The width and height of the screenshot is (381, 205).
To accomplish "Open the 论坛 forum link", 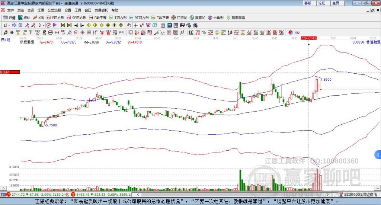I will [322, 3].
